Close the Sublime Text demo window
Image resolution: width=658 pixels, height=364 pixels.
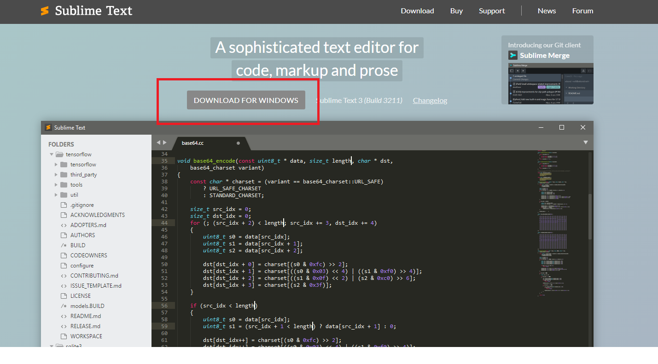[583, 127]
